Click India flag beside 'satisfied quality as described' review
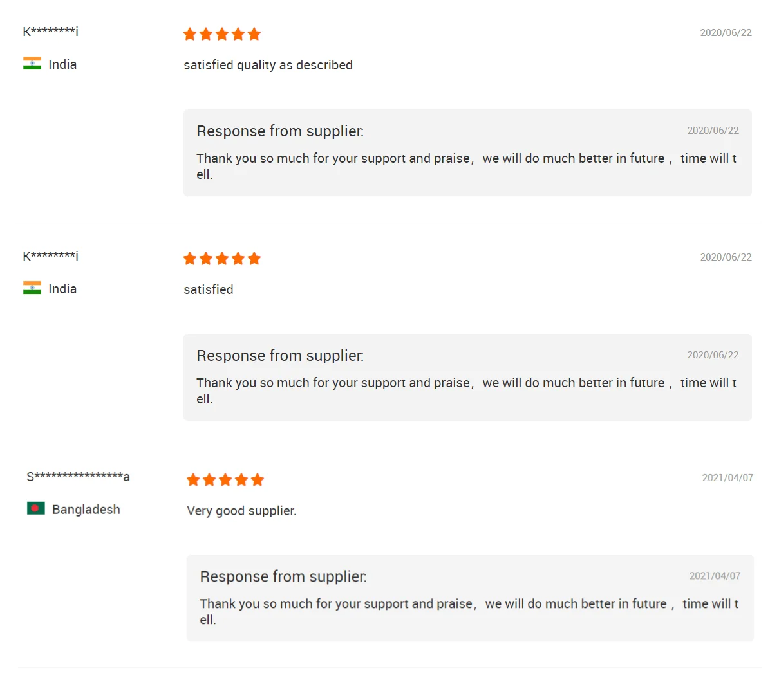This screenshot has width=779, height=680. tap(32, 64)
